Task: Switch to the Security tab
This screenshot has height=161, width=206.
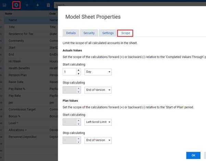Action: tap(89, 33)
